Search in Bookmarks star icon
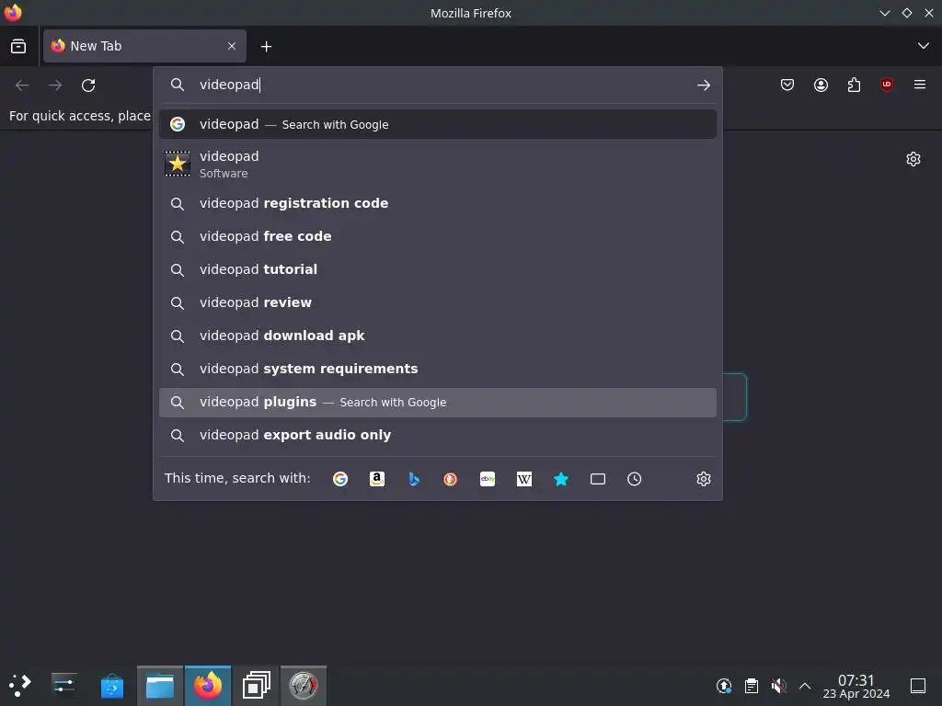This screenshot has width=942, height=706. click(x=560, y=479)
